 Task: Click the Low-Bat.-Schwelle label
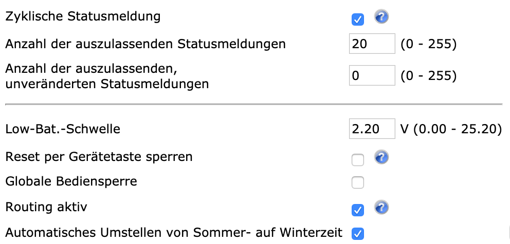pyautogui.click(x=63, y=129)
